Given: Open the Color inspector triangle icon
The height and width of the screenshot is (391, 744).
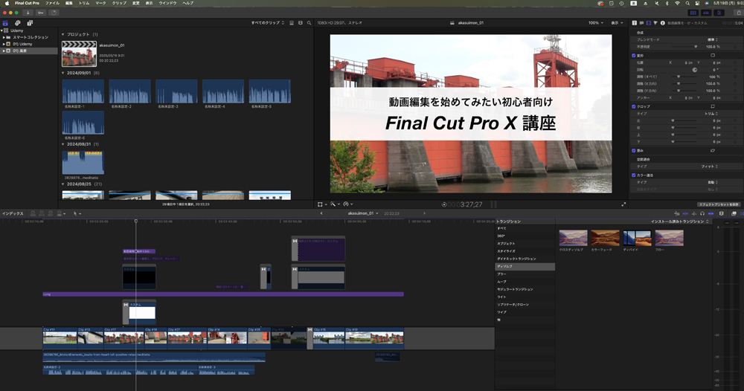Looking at the screenshot, I should [655, 23].
